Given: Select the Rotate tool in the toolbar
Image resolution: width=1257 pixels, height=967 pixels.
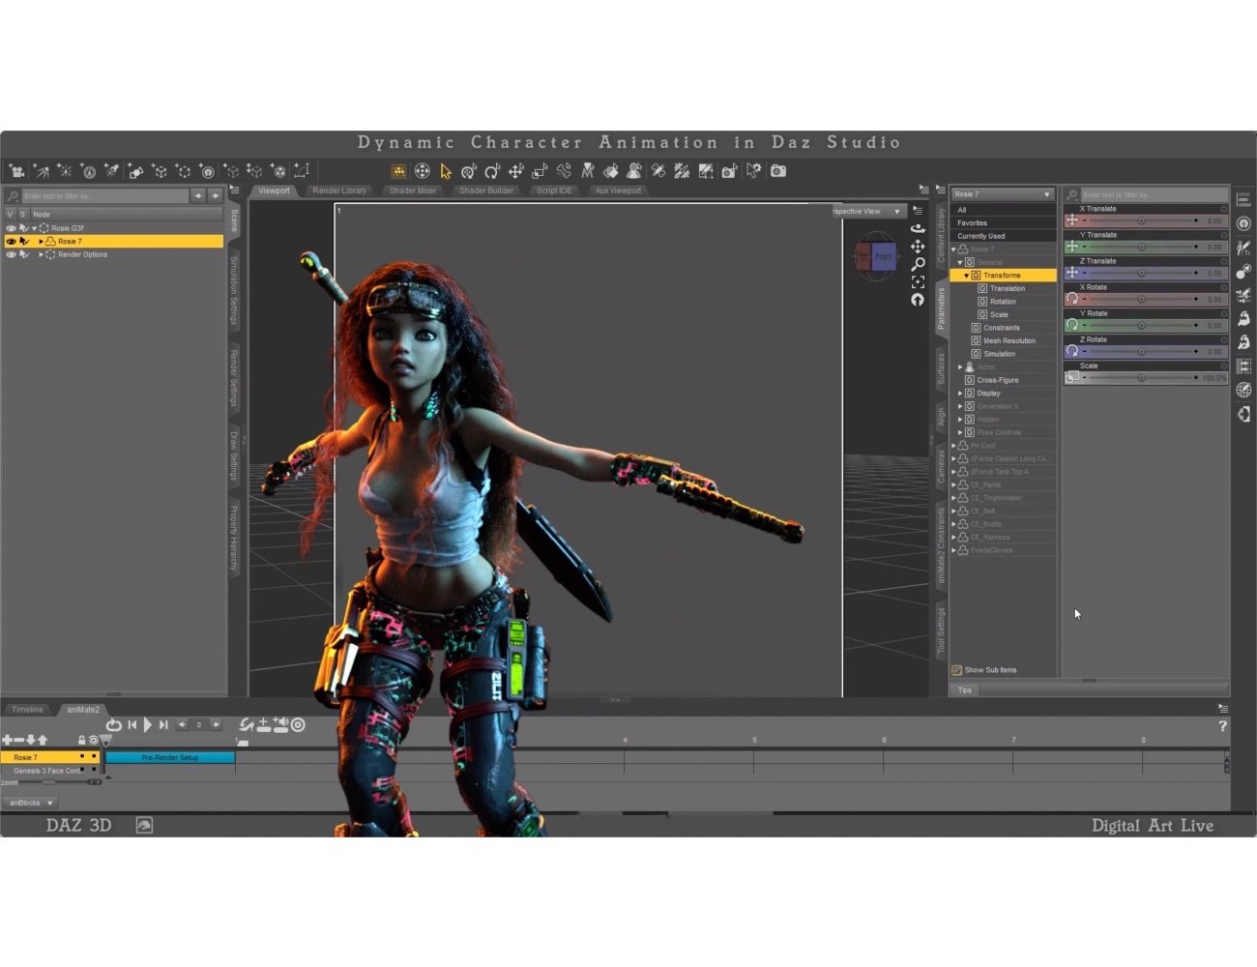Looking at the screenshot, I should coord(491,171).
